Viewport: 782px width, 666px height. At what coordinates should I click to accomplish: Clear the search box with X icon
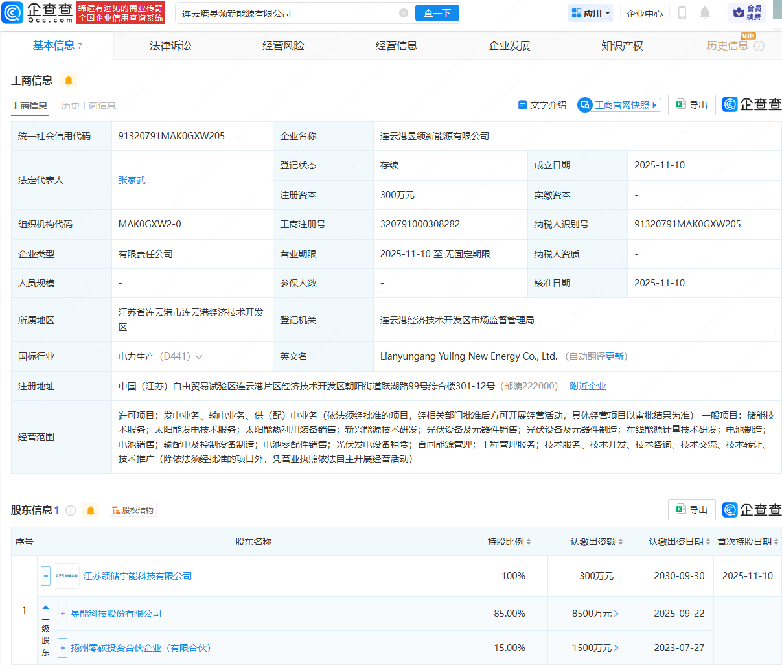point(404,13)
